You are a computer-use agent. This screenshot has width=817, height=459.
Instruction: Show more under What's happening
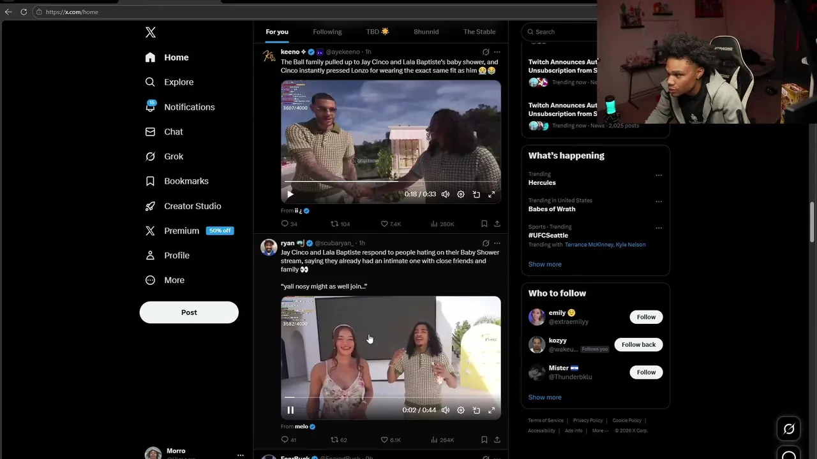[545, 265]
